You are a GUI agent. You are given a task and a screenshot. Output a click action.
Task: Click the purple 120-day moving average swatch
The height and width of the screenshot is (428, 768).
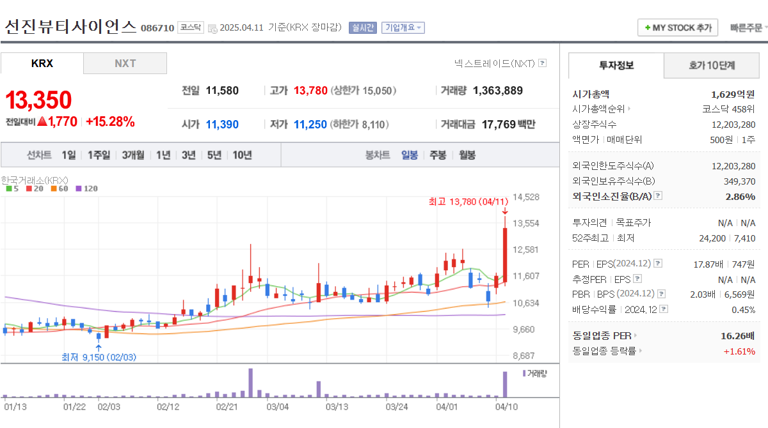pos(79,188)
